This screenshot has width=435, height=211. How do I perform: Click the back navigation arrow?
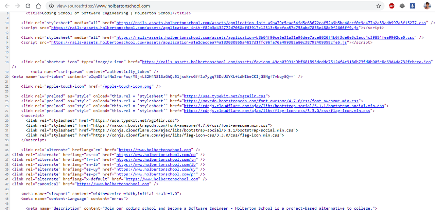pos(7,6)
